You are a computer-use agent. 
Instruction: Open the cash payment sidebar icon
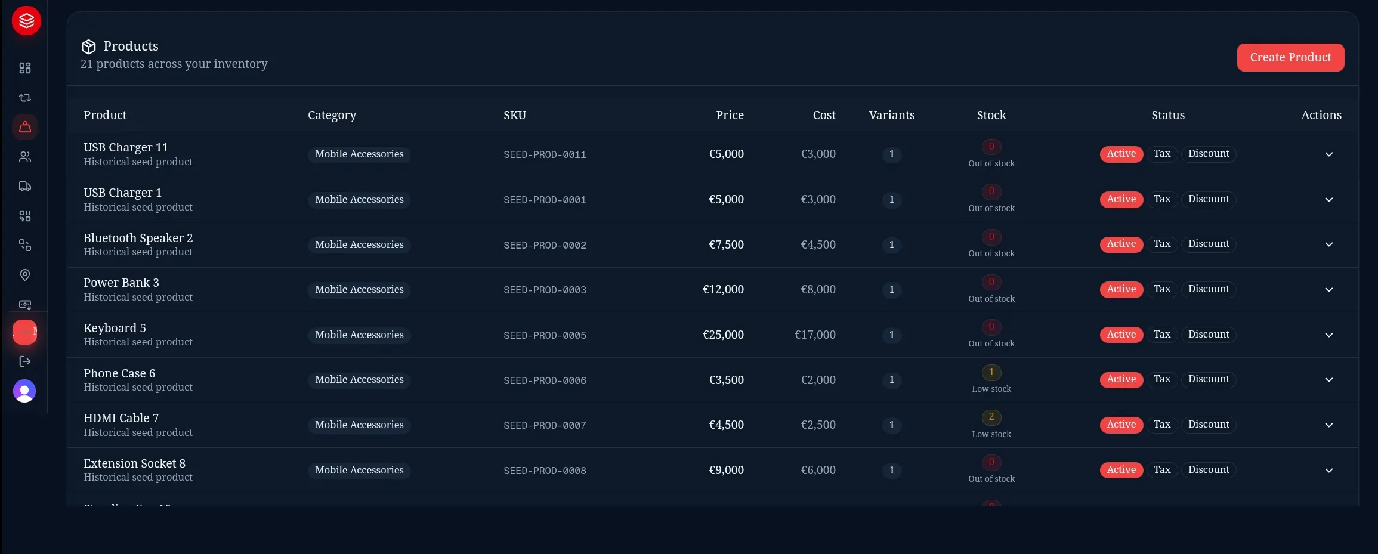click(25, 305)
